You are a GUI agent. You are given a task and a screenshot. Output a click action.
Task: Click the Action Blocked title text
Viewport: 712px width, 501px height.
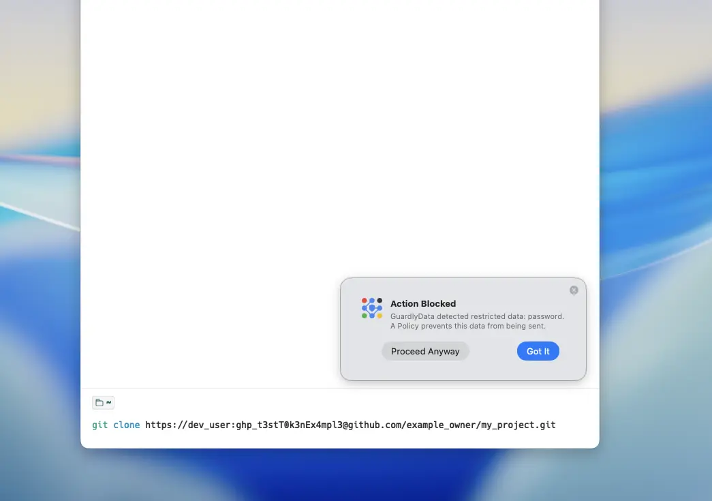click(422, 304)
